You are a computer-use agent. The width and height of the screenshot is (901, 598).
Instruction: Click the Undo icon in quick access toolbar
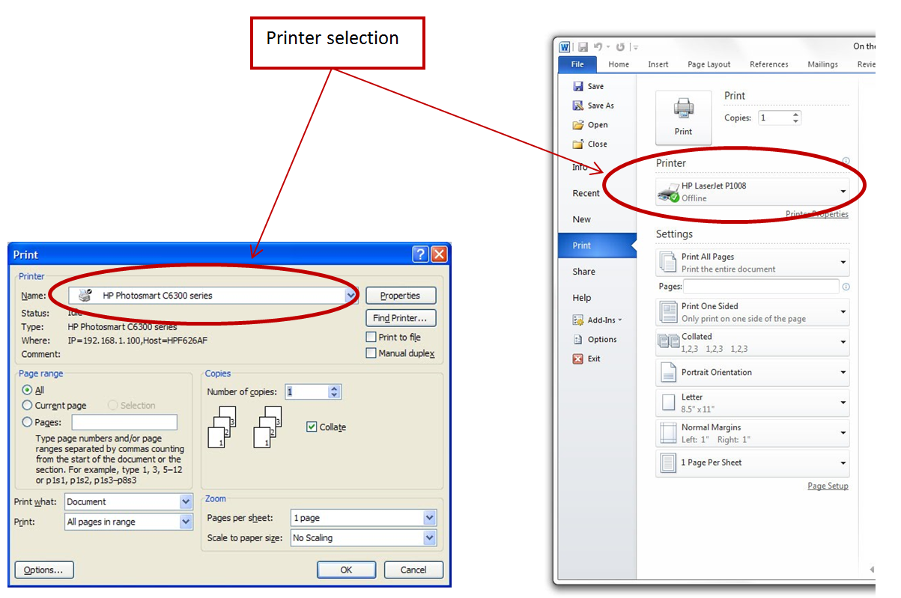pyautogui.click(x=598, y=46)
